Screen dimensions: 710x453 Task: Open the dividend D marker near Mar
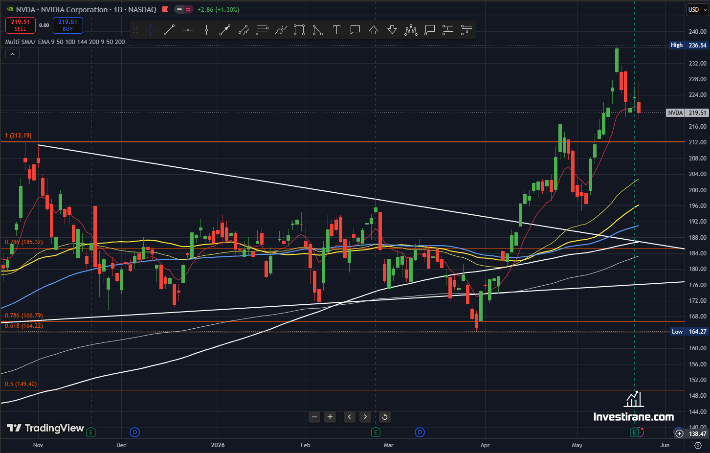[x=420, y=432]
